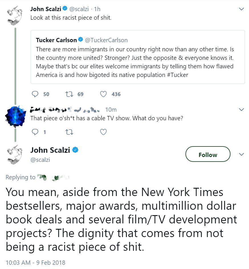Expand options chevron on first tweet
The height and width of the screenshot is (269, 249).
click(241, 9)
